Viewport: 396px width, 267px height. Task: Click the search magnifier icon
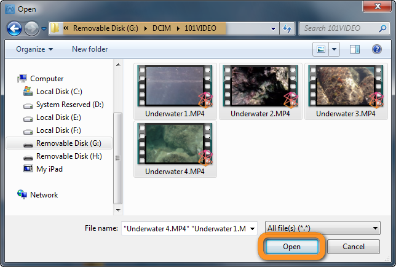click(x=382, y=28)
